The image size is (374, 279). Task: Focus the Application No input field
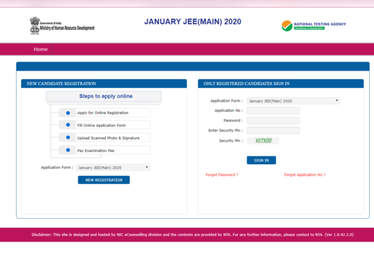click(274, 110)
